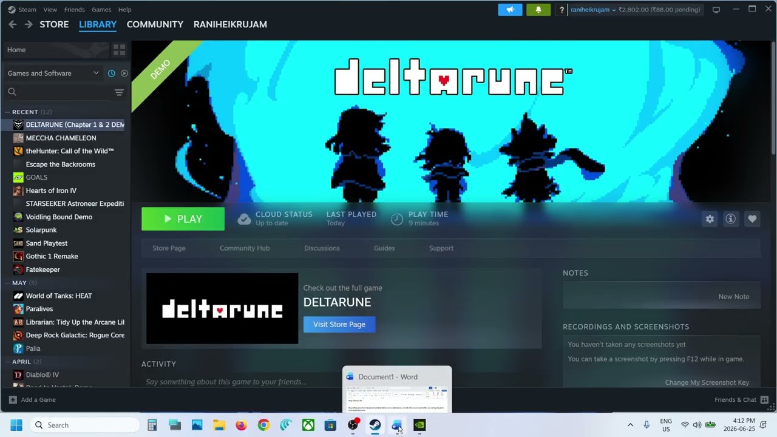Go forward with the right arrow
Screen dimensions: 777x437
tap(29, 24)
